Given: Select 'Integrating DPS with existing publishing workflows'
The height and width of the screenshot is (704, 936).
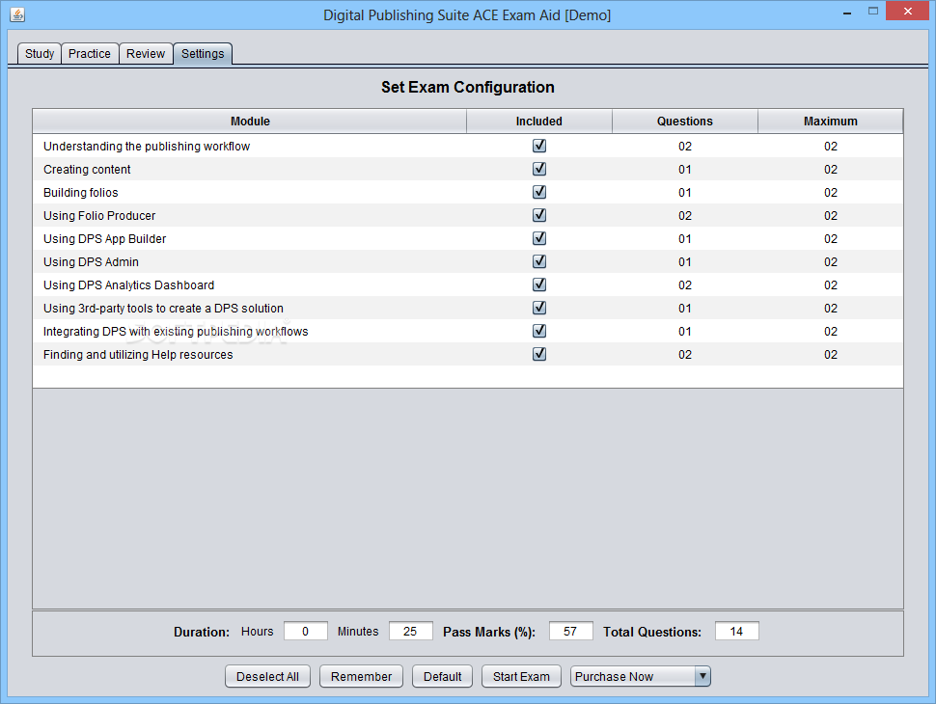Looking at the screenshot, I should click(176, 331).
